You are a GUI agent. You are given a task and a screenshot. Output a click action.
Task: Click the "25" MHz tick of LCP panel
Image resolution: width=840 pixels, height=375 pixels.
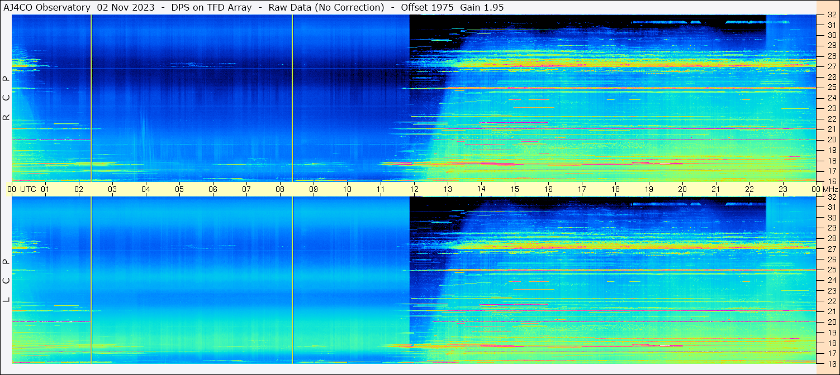click(832, 270)
